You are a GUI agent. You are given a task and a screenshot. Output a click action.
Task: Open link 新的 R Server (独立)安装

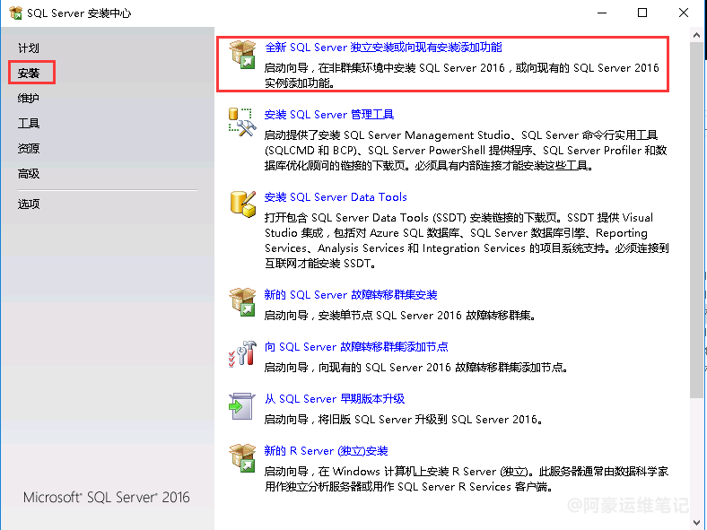click(x=326, y=451)
